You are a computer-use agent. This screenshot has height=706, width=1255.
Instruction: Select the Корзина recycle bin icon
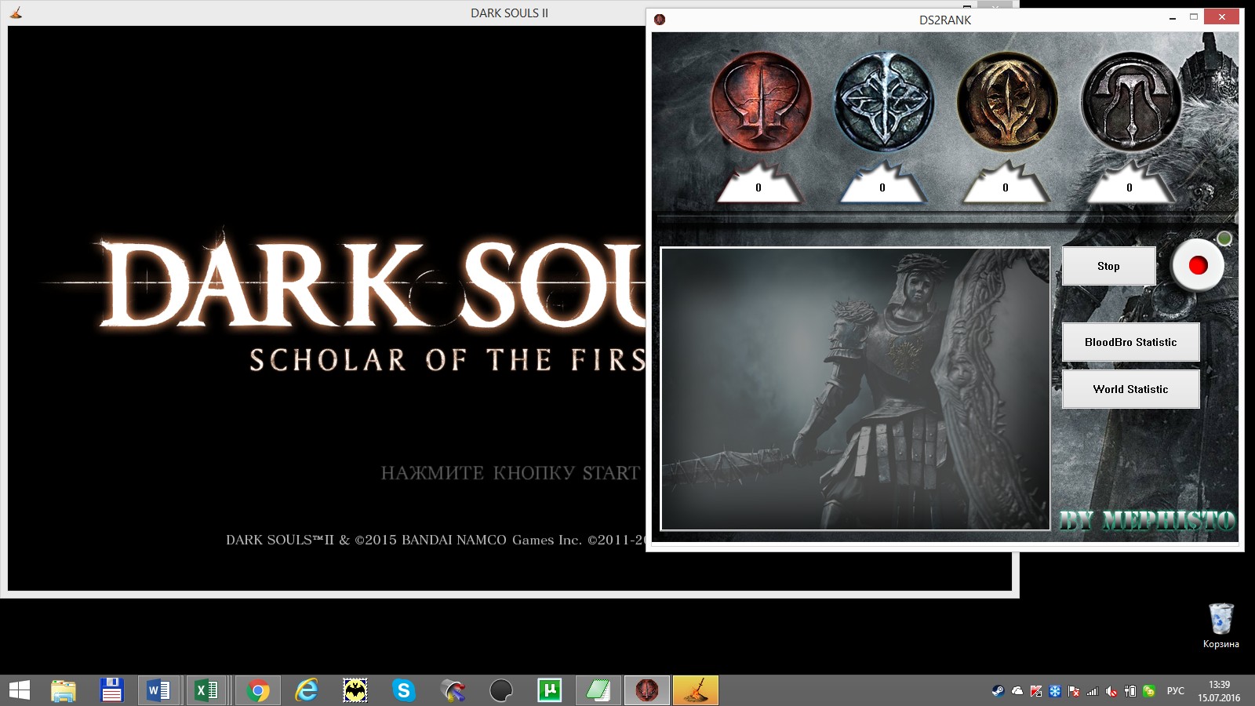[1221, 626]
